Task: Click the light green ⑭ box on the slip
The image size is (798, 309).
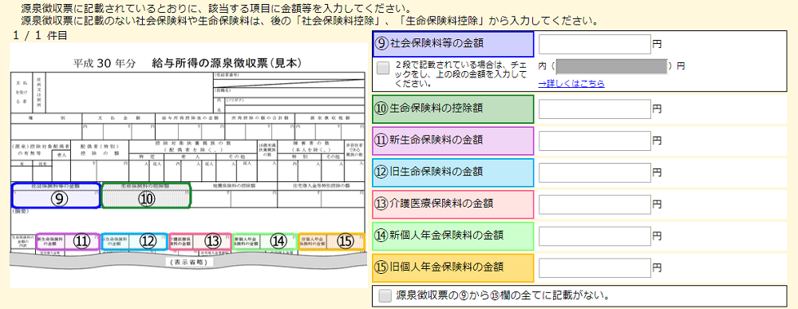Action: [265, 241]
